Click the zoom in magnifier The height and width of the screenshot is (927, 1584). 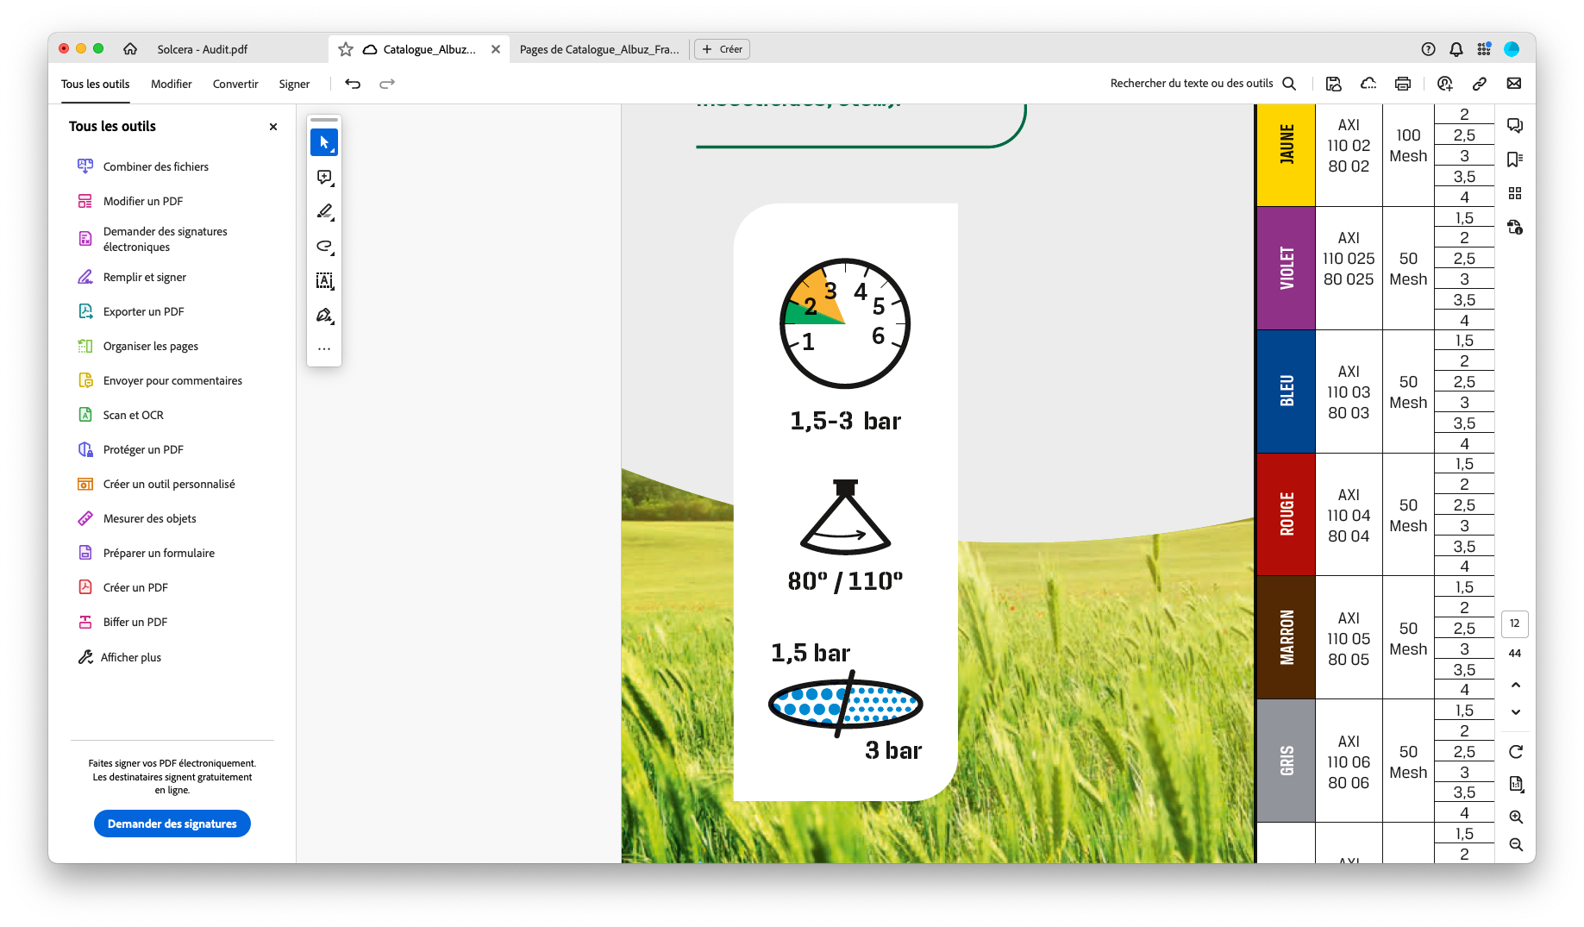[x=1515, y=817]
